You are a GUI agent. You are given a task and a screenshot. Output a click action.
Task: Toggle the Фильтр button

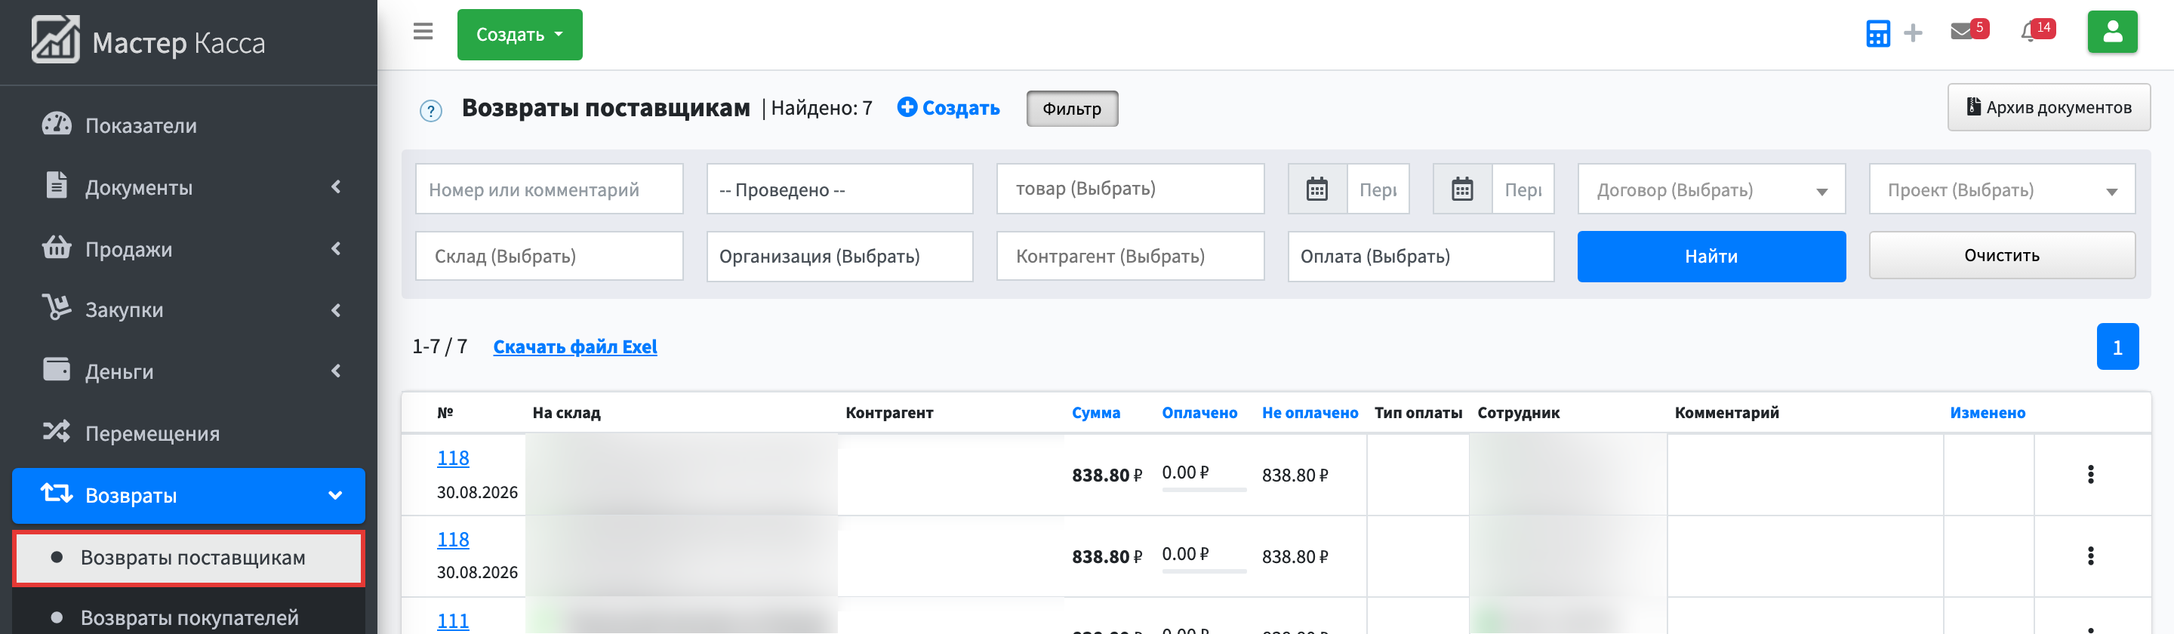click(1072, 109)
